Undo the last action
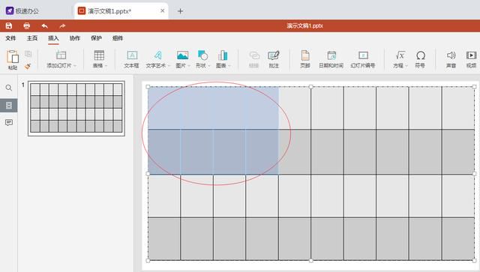480x272 pixels. click(45, 25)
